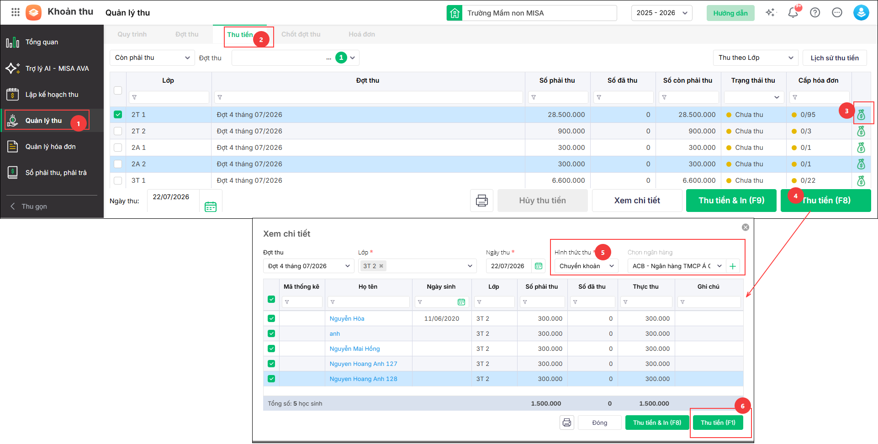The height and width of the screenshot is (444, 878).
Task: Switch to the Hoá đơn tab
Action: (362, 34)
